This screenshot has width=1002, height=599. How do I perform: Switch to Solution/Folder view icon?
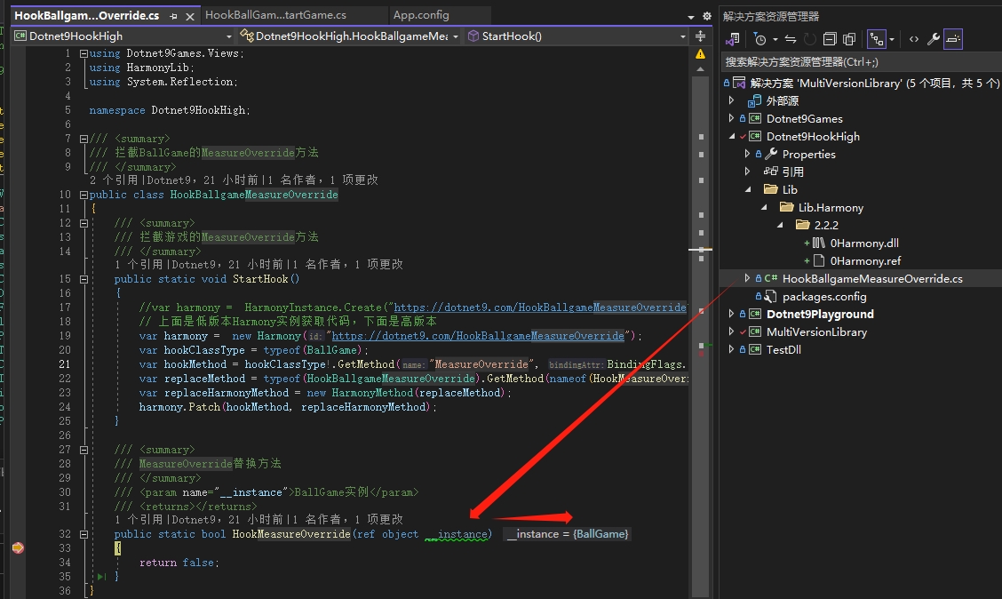(x=732, y=39)
